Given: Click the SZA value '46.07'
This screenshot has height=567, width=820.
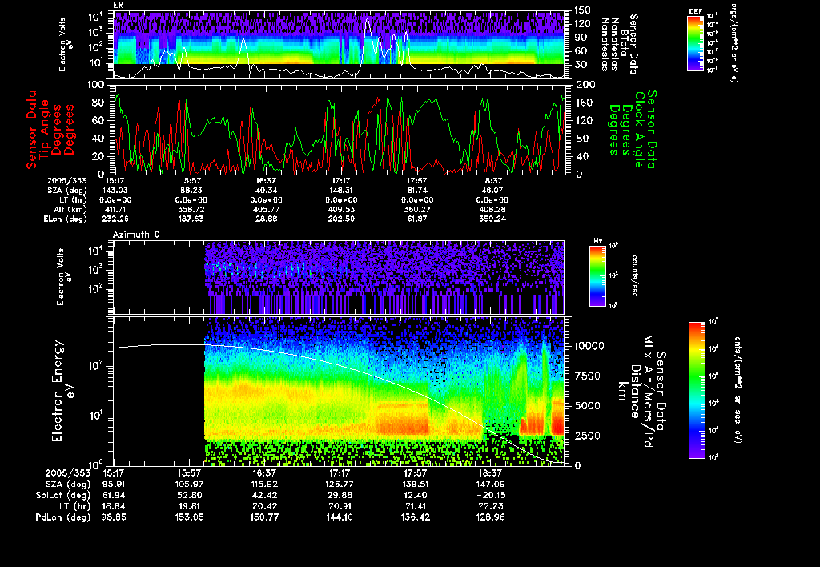Looking at the screenshot, I should pyautogui.click(x=492, y=191).
